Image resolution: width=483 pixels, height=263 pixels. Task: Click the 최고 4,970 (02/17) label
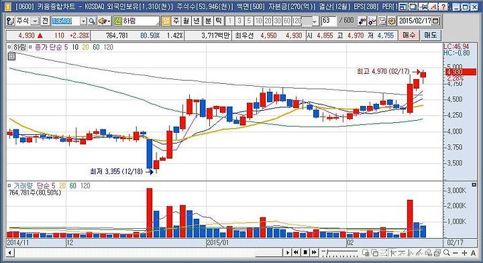click(x=383, y=71)
